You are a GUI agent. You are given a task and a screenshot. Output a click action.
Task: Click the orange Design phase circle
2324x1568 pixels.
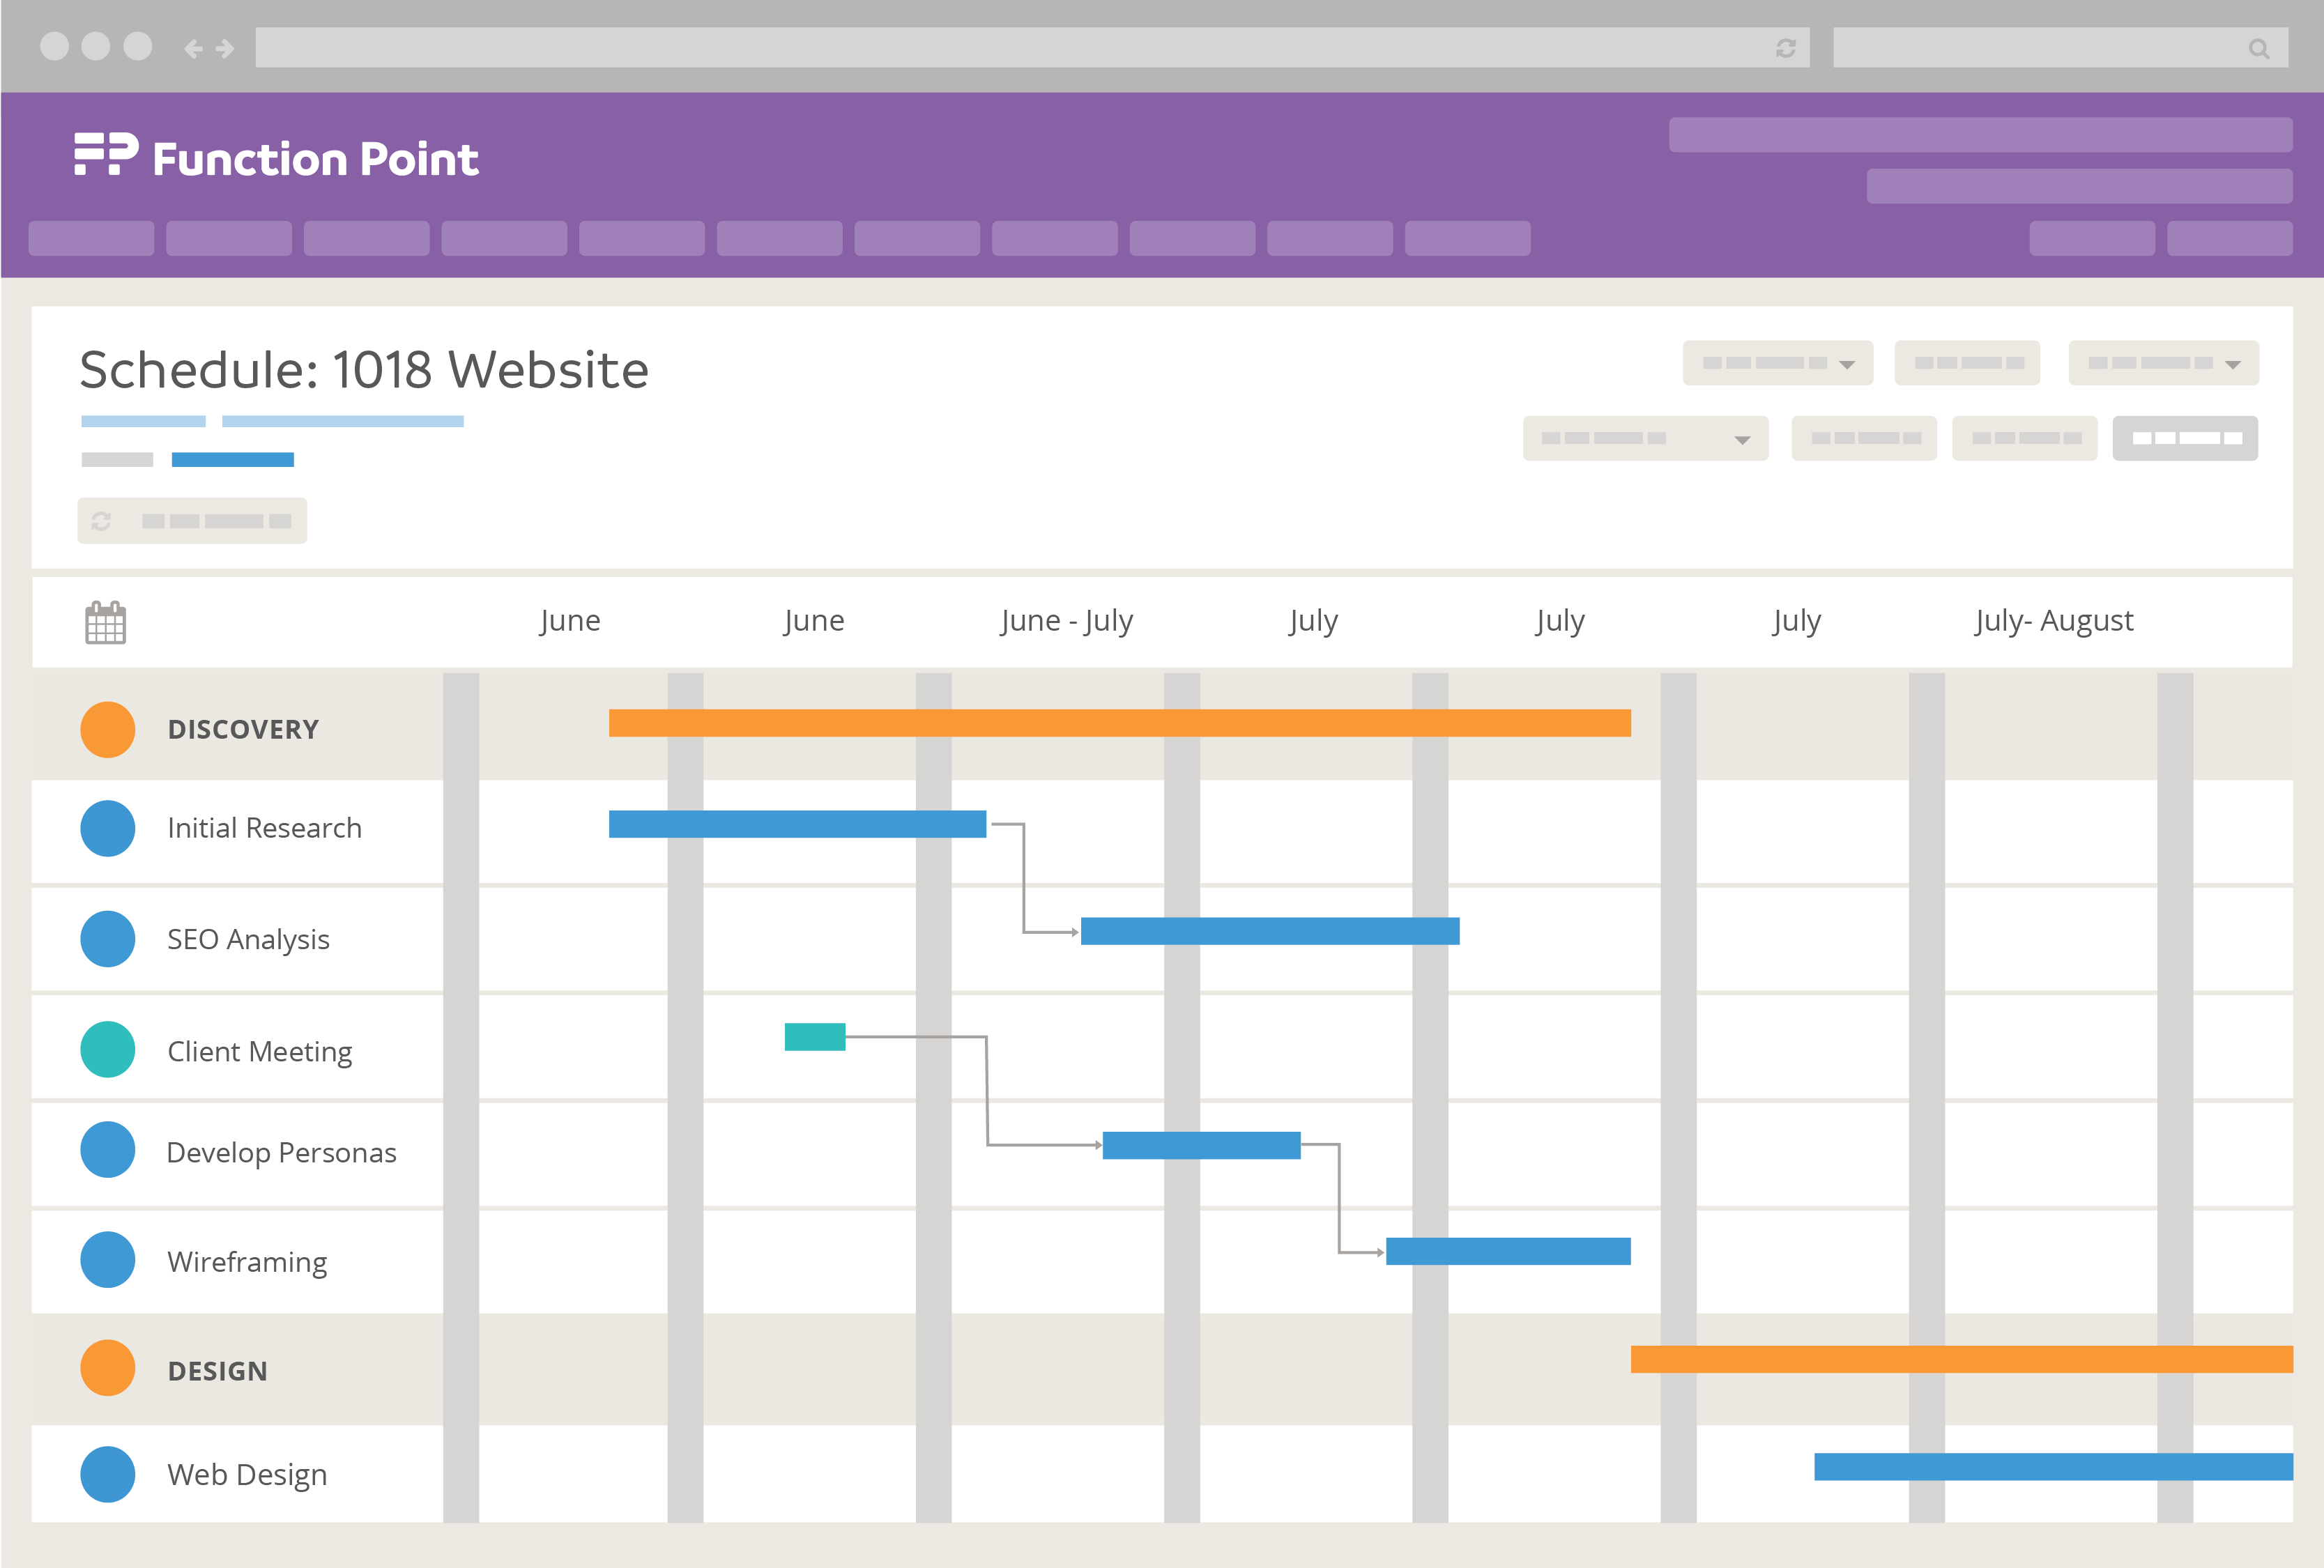pyautogui.click(x=108, y=1368)
